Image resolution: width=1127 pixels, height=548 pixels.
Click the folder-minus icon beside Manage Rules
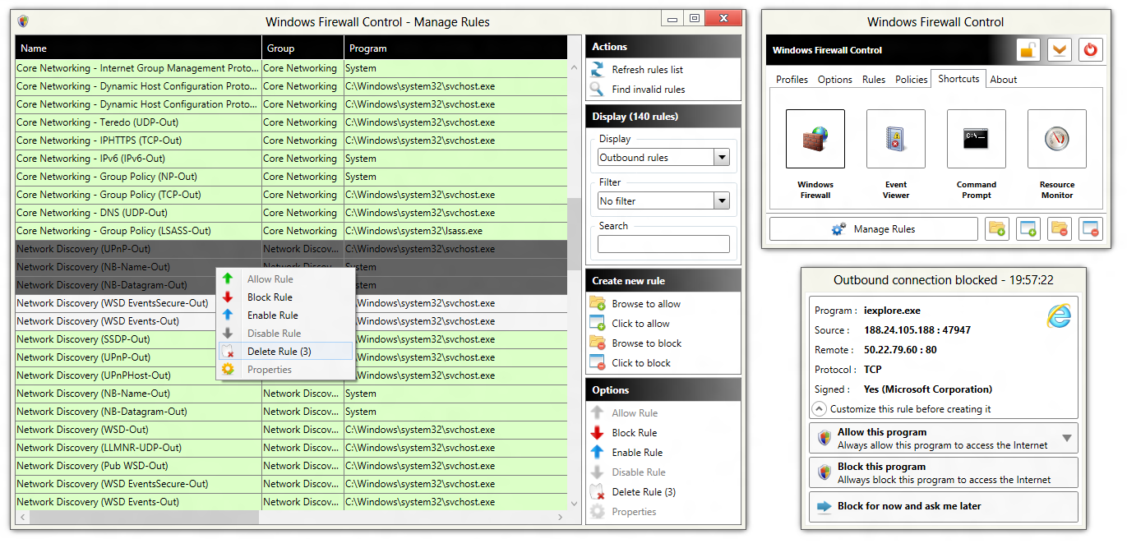coord(1059,229)
